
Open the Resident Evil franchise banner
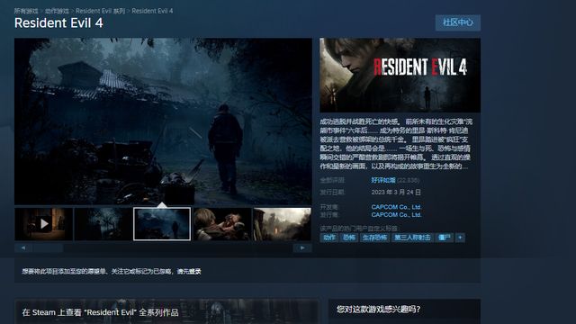pyautogui.click(x=166, y=311)
